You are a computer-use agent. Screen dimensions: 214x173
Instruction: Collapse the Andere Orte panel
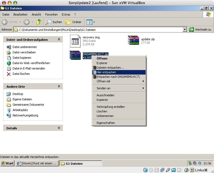point(59,86)
